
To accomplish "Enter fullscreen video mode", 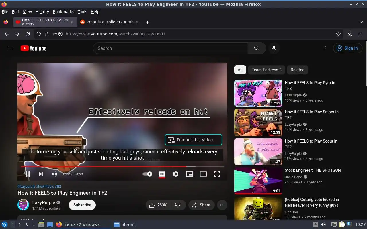I will (x=217, y=174).
